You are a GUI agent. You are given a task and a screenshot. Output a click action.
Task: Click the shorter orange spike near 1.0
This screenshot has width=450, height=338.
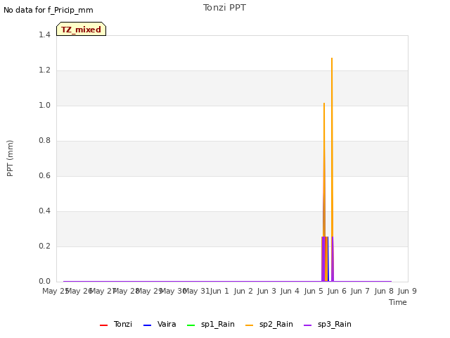pos(324,170)
